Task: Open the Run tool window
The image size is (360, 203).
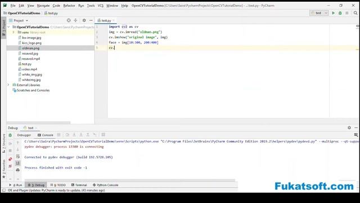Action: tap(15, 185)
